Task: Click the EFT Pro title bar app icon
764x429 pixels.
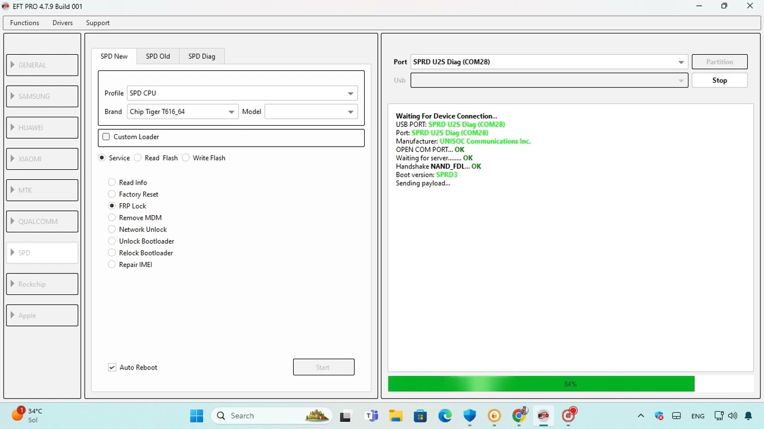Action: pyautogui.click(x=6, y=6)
